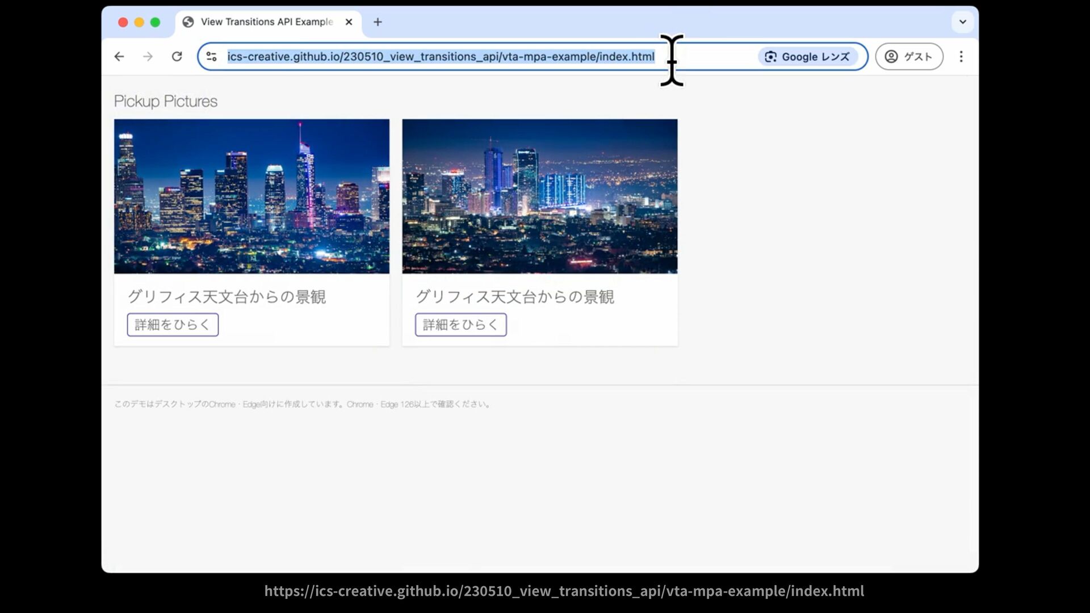Click the first city night skyline thumbnail
The width and height of the screenshot is (1090, 613).
[251, 196]
